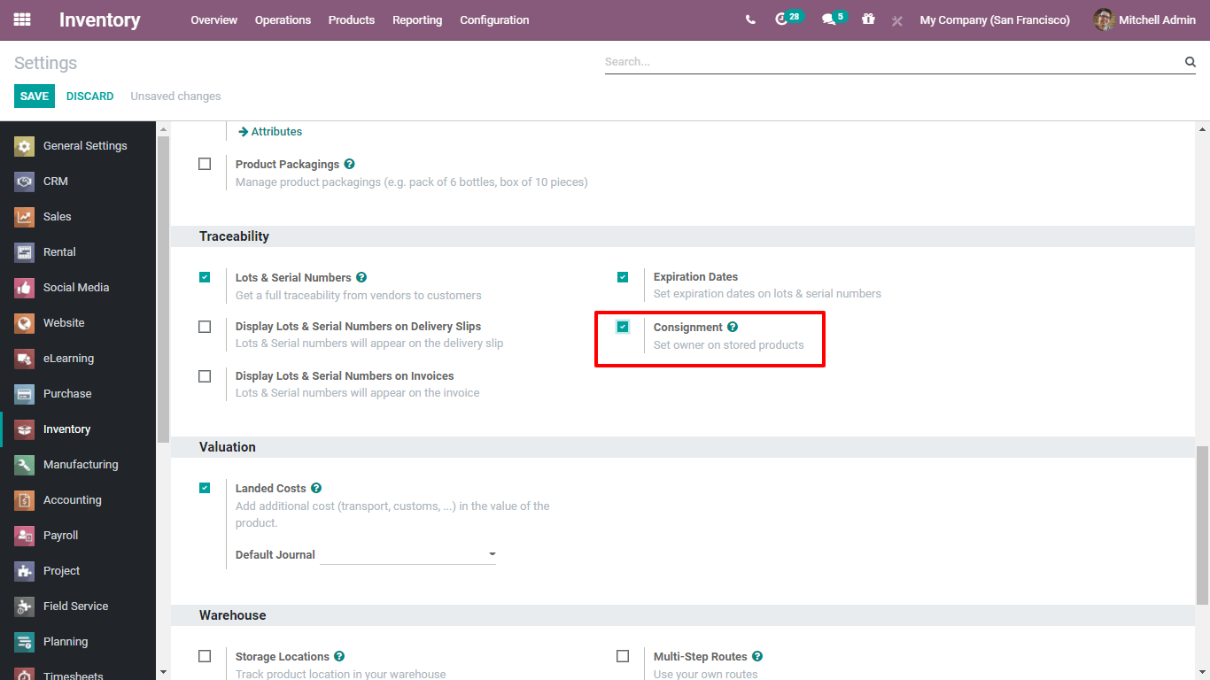Follow the Attributes link

[x=270, y=131]
